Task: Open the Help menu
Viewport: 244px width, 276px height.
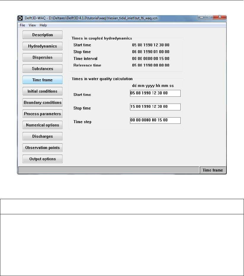Action: [x=43, y=25]
